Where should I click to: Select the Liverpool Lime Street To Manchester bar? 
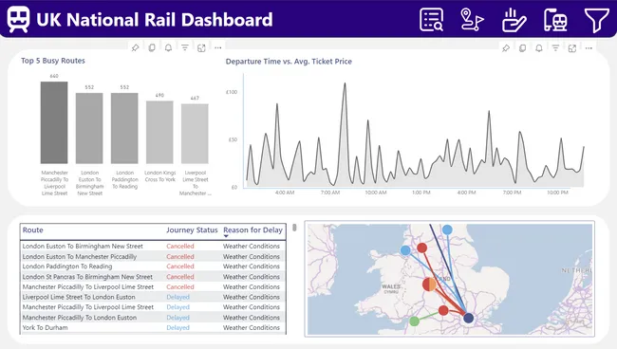tap(195, 134)
